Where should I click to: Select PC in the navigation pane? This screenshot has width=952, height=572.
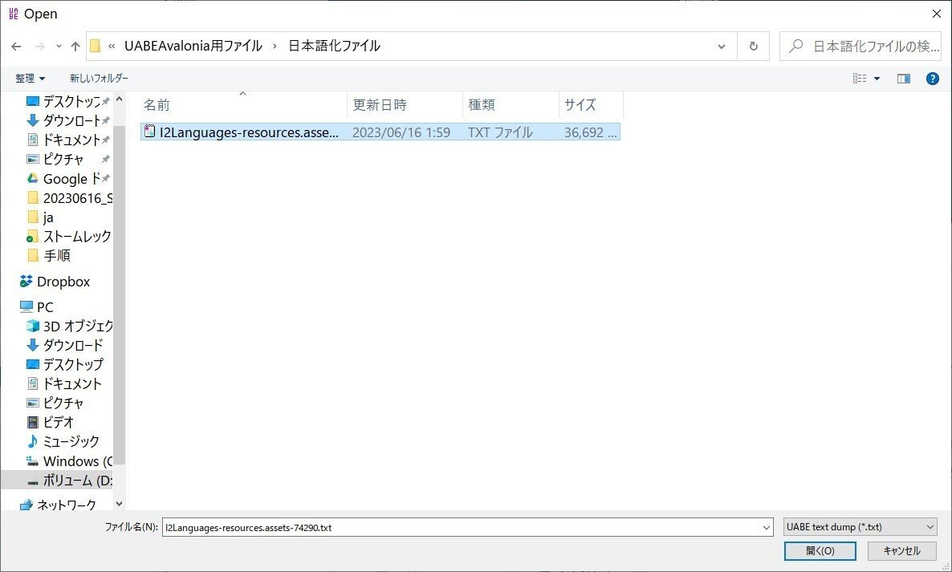pos(44,306)
